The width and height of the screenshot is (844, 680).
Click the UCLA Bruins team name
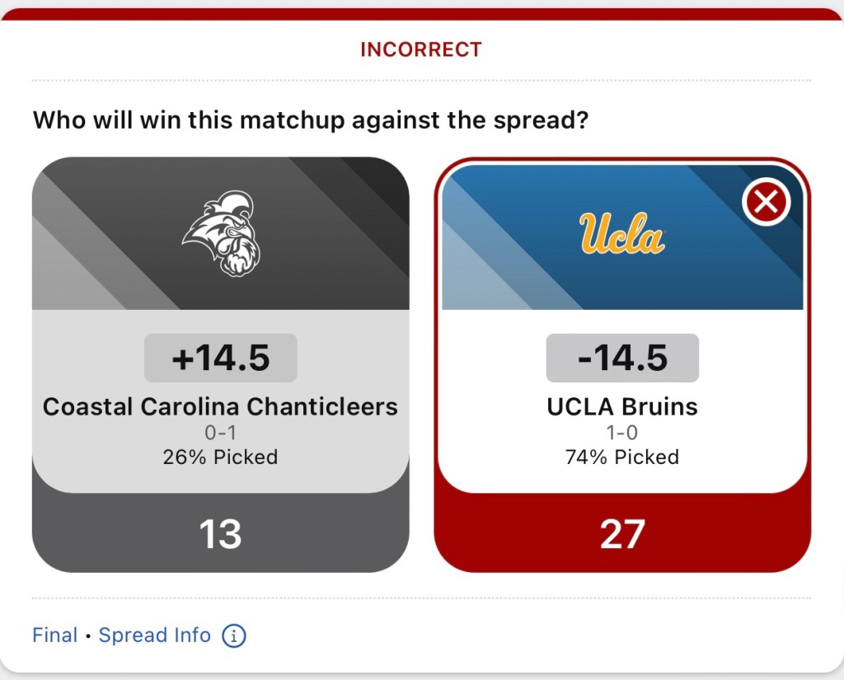click(622, 406)
